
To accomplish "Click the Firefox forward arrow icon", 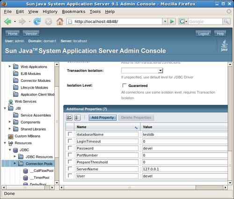I will click(x=22, y=22).
